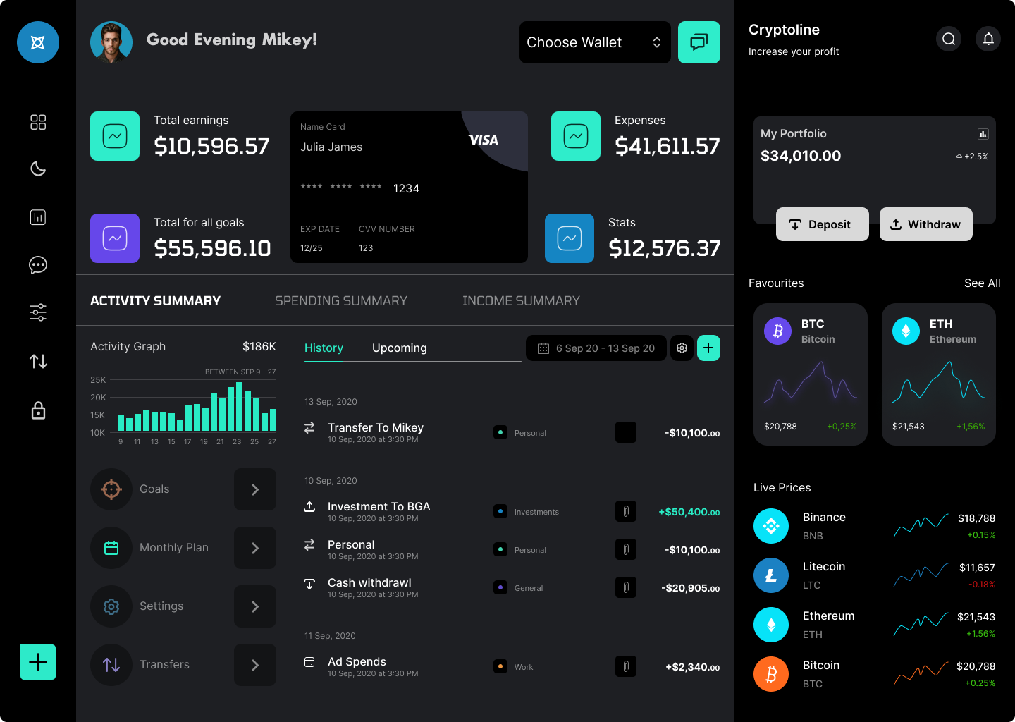Open the chat messages button

[x=699, y=42]
